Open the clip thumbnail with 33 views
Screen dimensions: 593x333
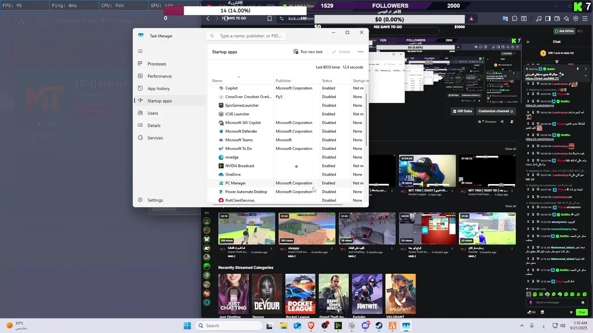point(487,228)
